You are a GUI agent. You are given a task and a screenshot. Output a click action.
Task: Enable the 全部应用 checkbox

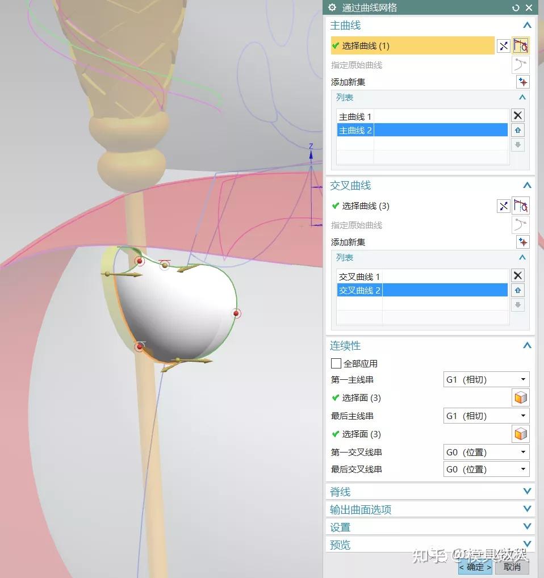[x=336, y=363]
